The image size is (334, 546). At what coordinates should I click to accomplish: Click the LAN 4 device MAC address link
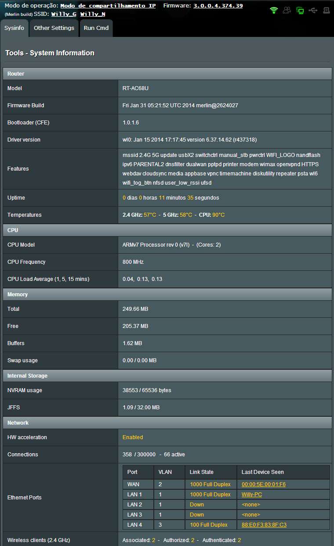[x=264, y=525]
